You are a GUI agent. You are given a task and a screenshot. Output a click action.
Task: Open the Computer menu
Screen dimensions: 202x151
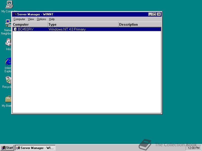19,19
